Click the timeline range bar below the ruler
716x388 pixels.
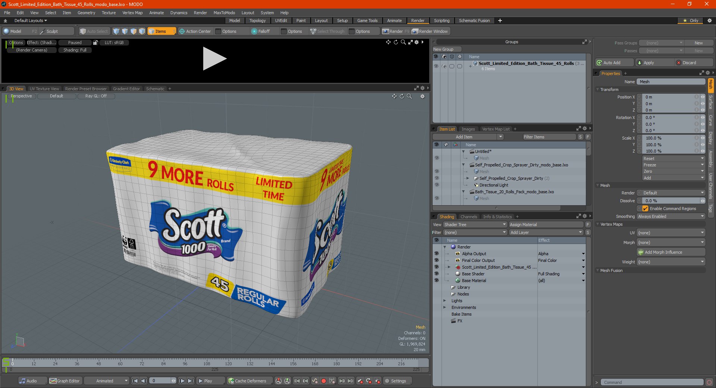215,369
